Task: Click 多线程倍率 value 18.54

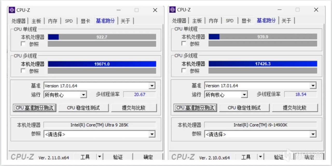Action: [x=301, y=94]
